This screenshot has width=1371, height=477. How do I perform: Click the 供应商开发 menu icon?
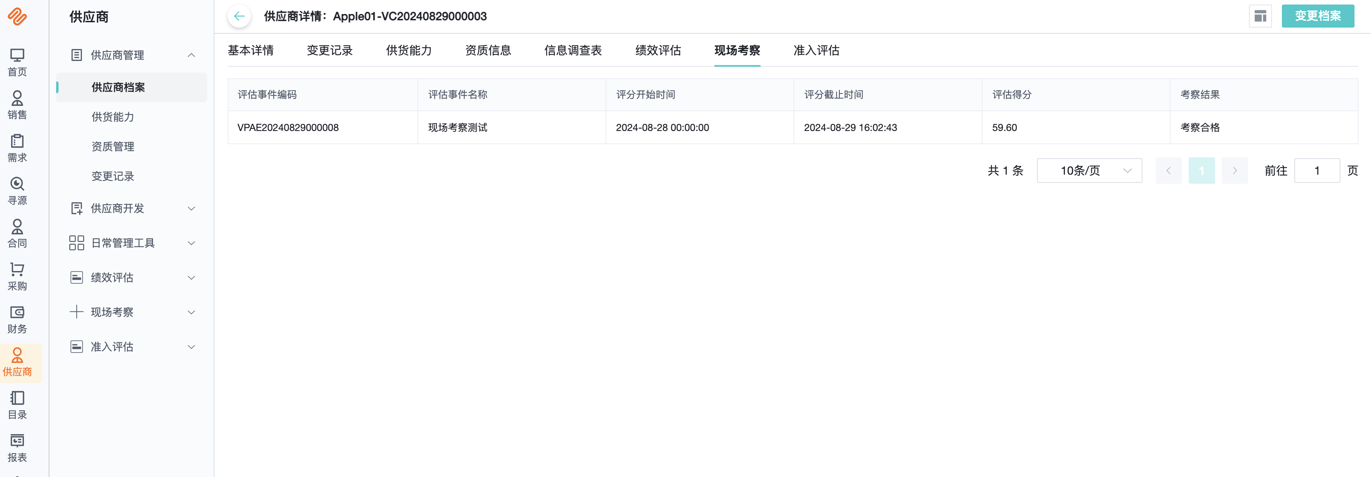(77, 208)
